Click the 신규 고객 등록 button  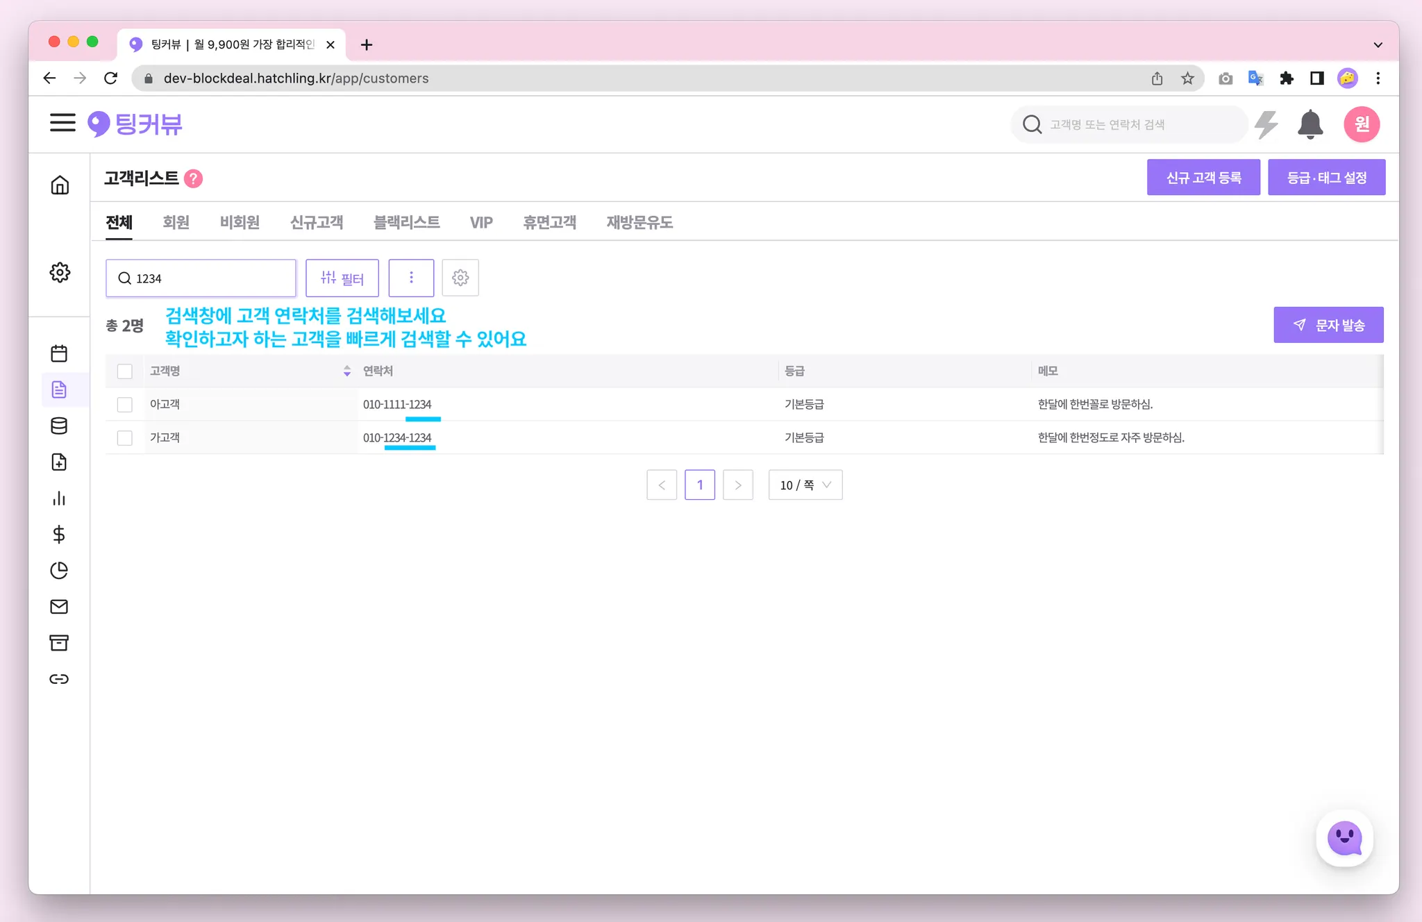(x=1203, y=178)
